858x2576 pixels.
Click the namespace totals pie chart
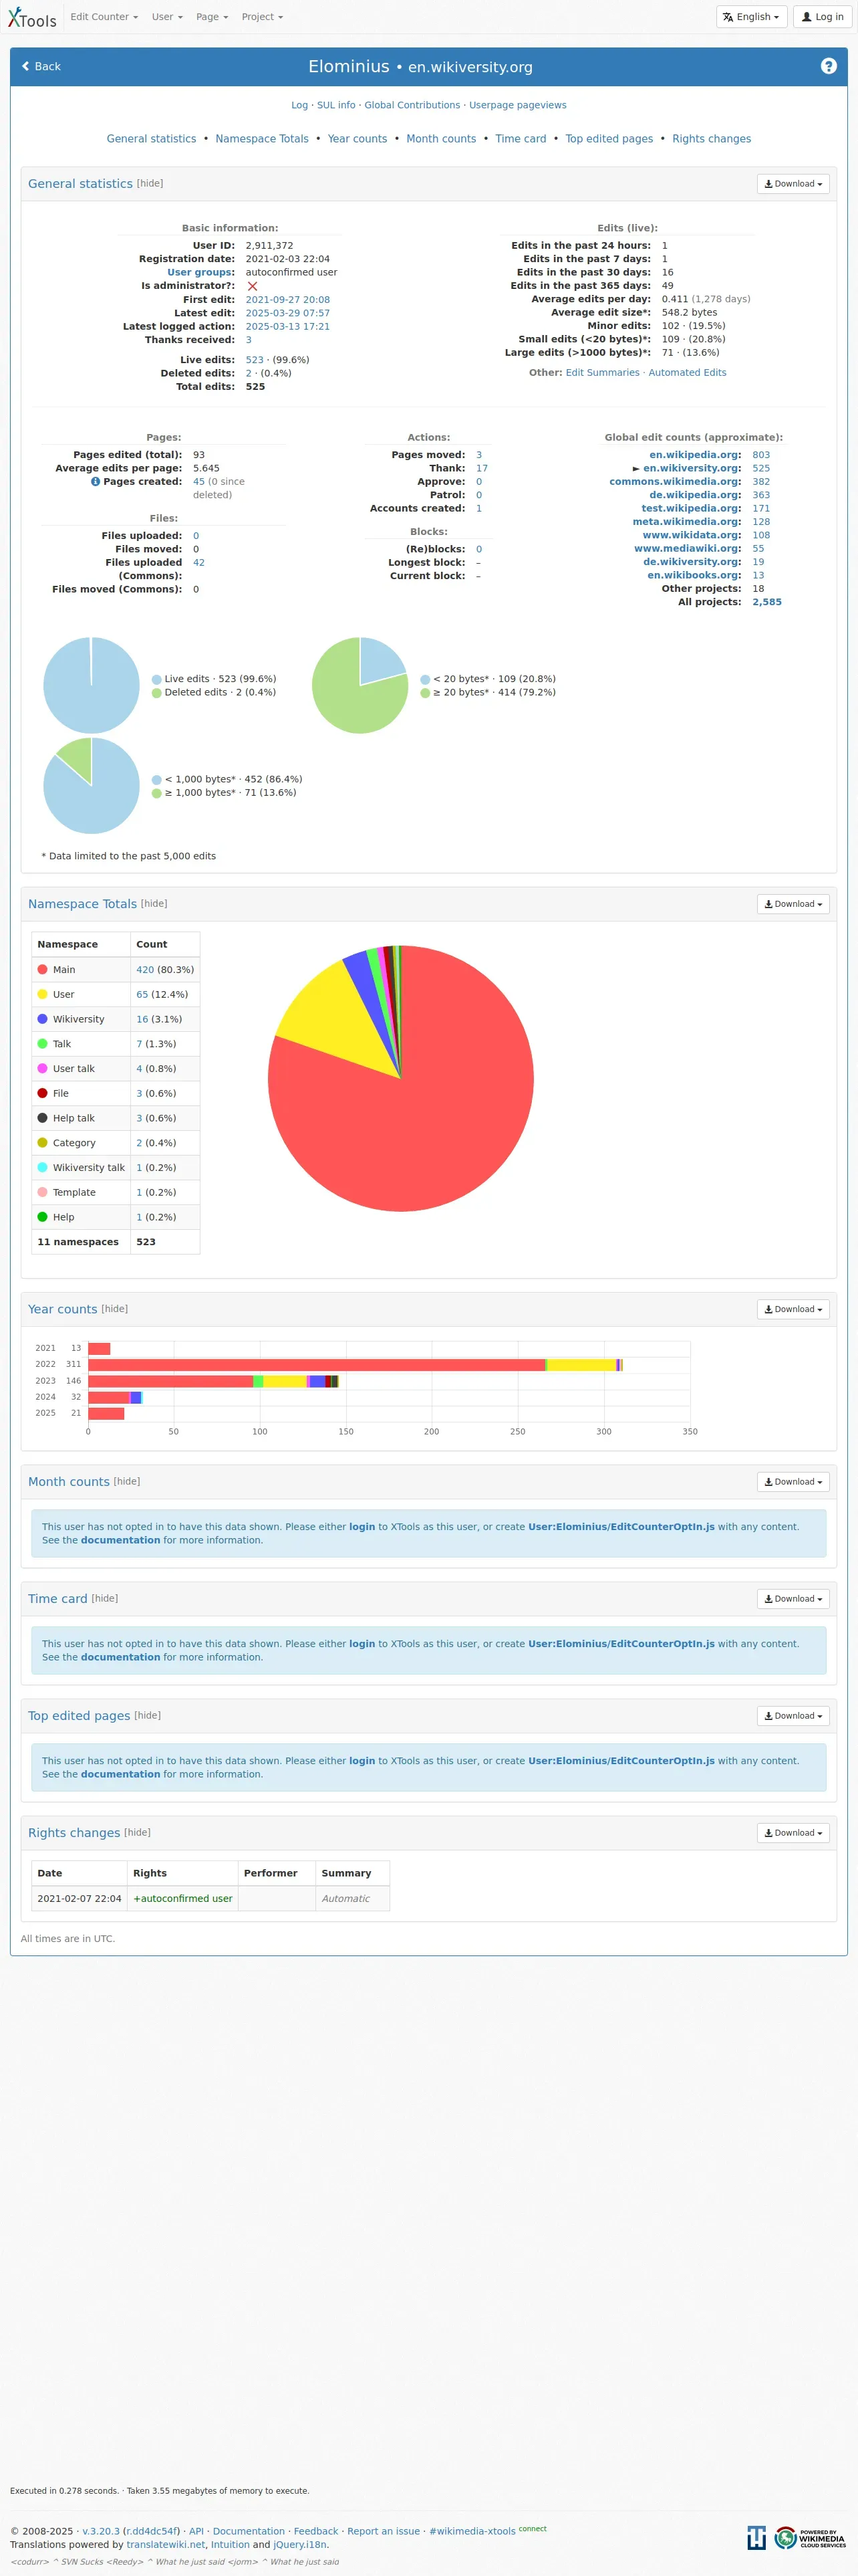click(x=400, y=1079)
